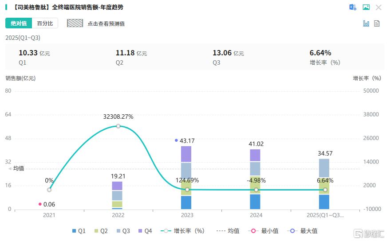Click the 2023 growth point 124.69%
Image resolution: width=387 pixels, height=241 pixels.
(x=187, y=190)
